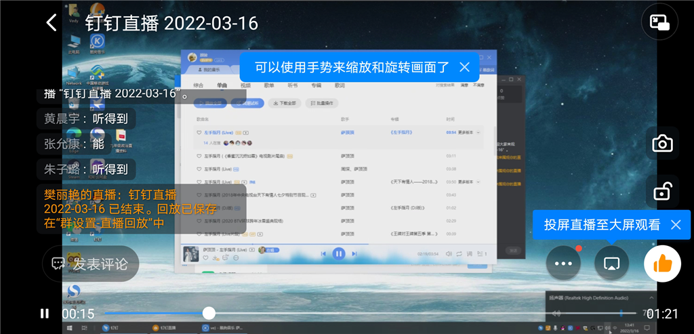Open the 歌单 tab in music player

click(x=269, y=85)
